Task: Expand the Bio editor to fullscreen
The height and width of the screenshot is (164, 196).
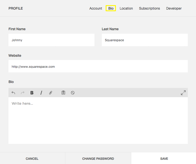Action: coord(183,93)
